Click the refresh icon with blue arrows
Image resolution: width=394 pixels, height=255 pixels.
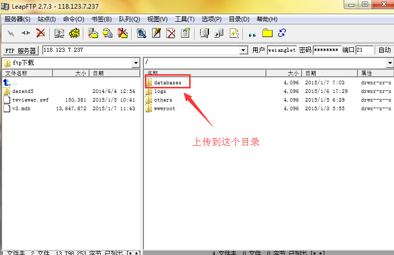282,33
